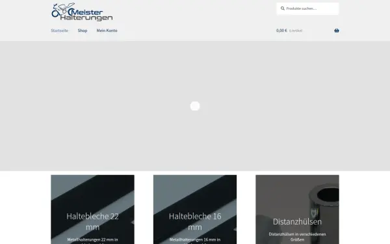Go to Startseite menu item
The width and height of the screenshot is (390, 244).
click(x=59, y=31)
